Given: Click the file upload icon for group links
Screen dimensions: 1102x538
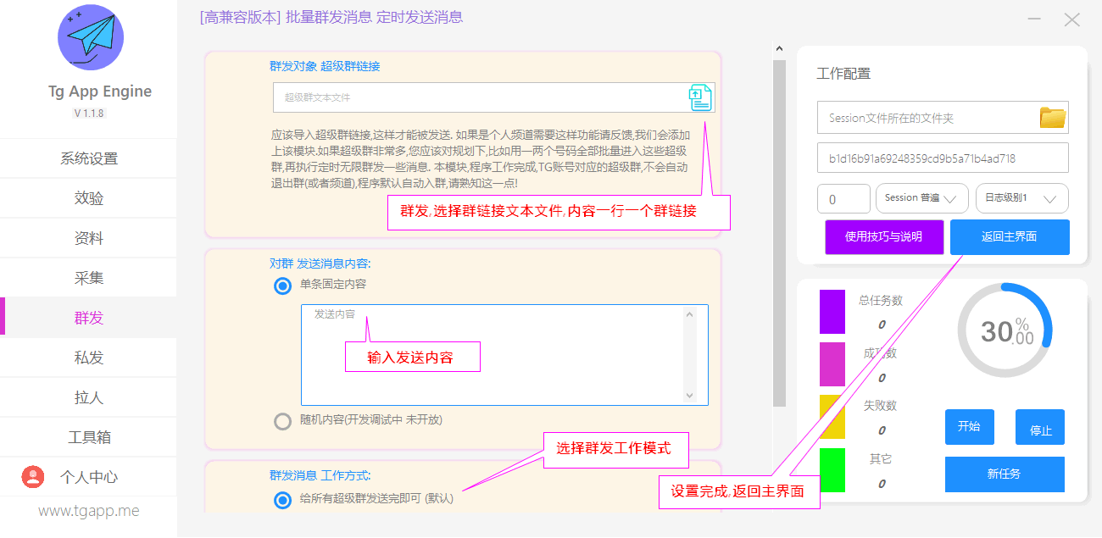Looking at the screenshot, I should coord(699,97).
